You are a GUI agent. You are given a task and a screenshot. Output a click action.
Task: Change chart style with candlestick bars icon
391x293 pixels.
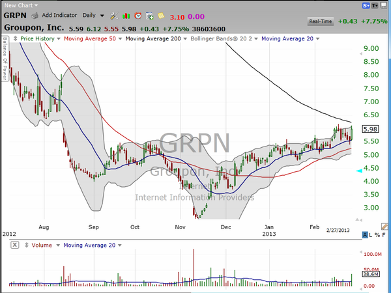tap(126, 16)
